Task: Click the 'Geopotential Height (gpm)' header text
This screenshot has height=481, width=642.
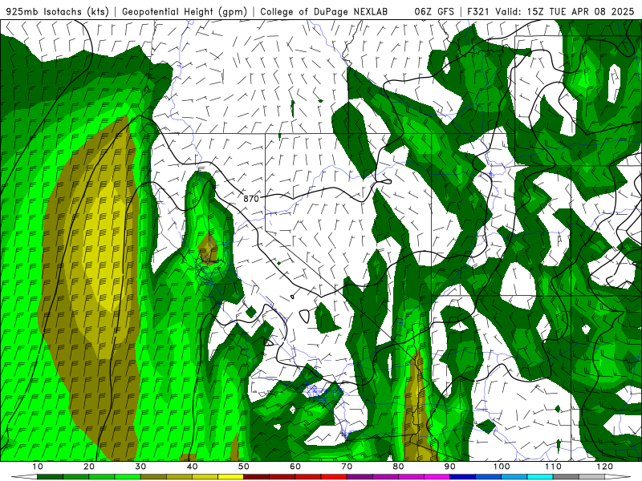Action: pos(185,11)
